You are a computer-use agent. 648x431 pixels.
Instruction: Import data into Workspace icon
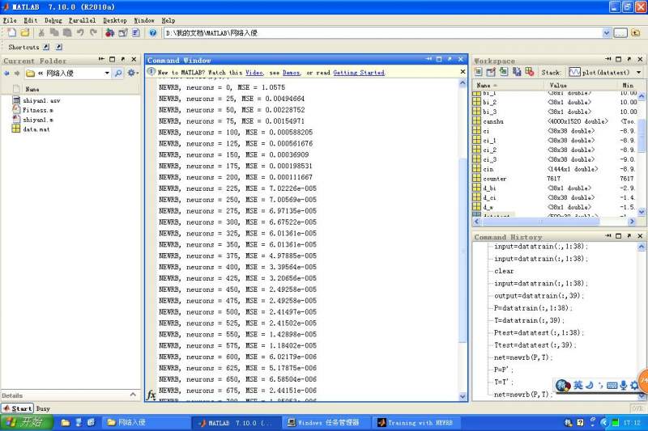(504, 72)
